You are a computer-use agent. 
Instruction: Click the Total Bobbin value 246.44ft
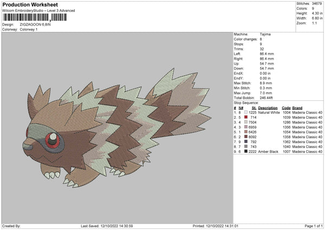(x=266, y=98)
